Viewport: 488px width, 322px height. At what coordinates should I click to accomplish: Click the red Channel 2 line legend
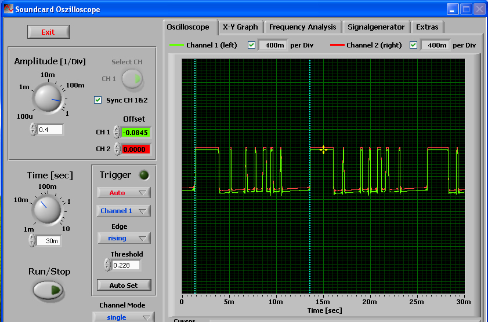pos(337,45)
